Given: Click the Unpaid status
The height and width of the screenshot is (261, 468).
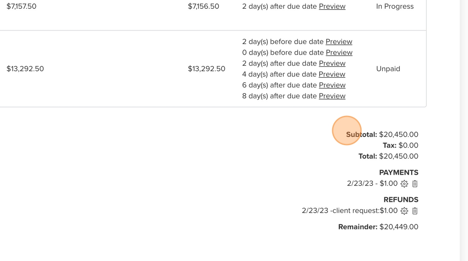Looking at the screenshot, I should point(388,69).
